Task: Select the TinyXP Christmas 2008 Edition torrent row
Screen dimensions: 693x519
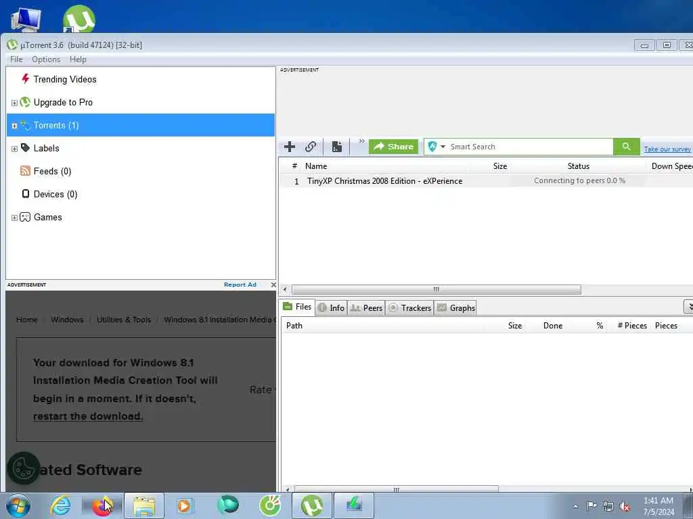Action: (486, 181)
